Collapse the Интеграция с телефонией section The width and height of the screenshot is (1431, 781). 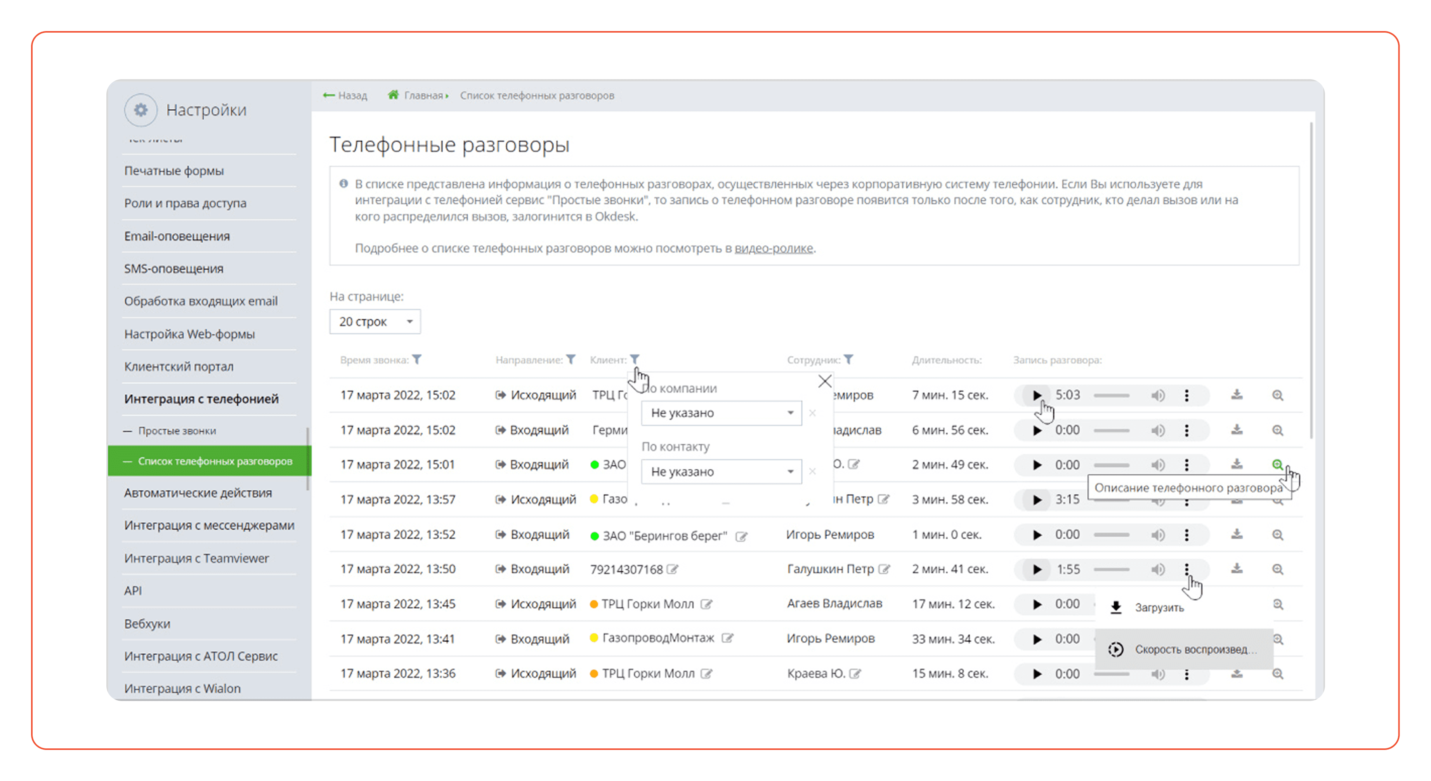tap(201, 399)
